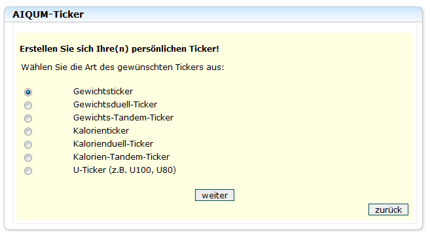Click the Gewichtsticker label text
The image size is (430, 237).
click(103, 92)
